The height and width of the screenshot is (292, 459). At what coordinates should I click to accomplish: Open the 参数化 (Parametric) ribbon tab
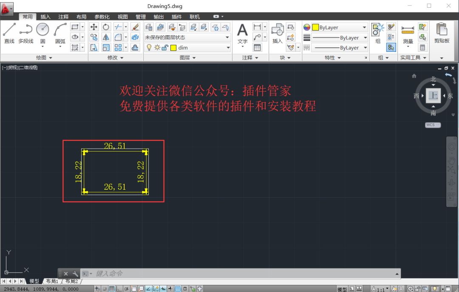[x=102, y=17]
